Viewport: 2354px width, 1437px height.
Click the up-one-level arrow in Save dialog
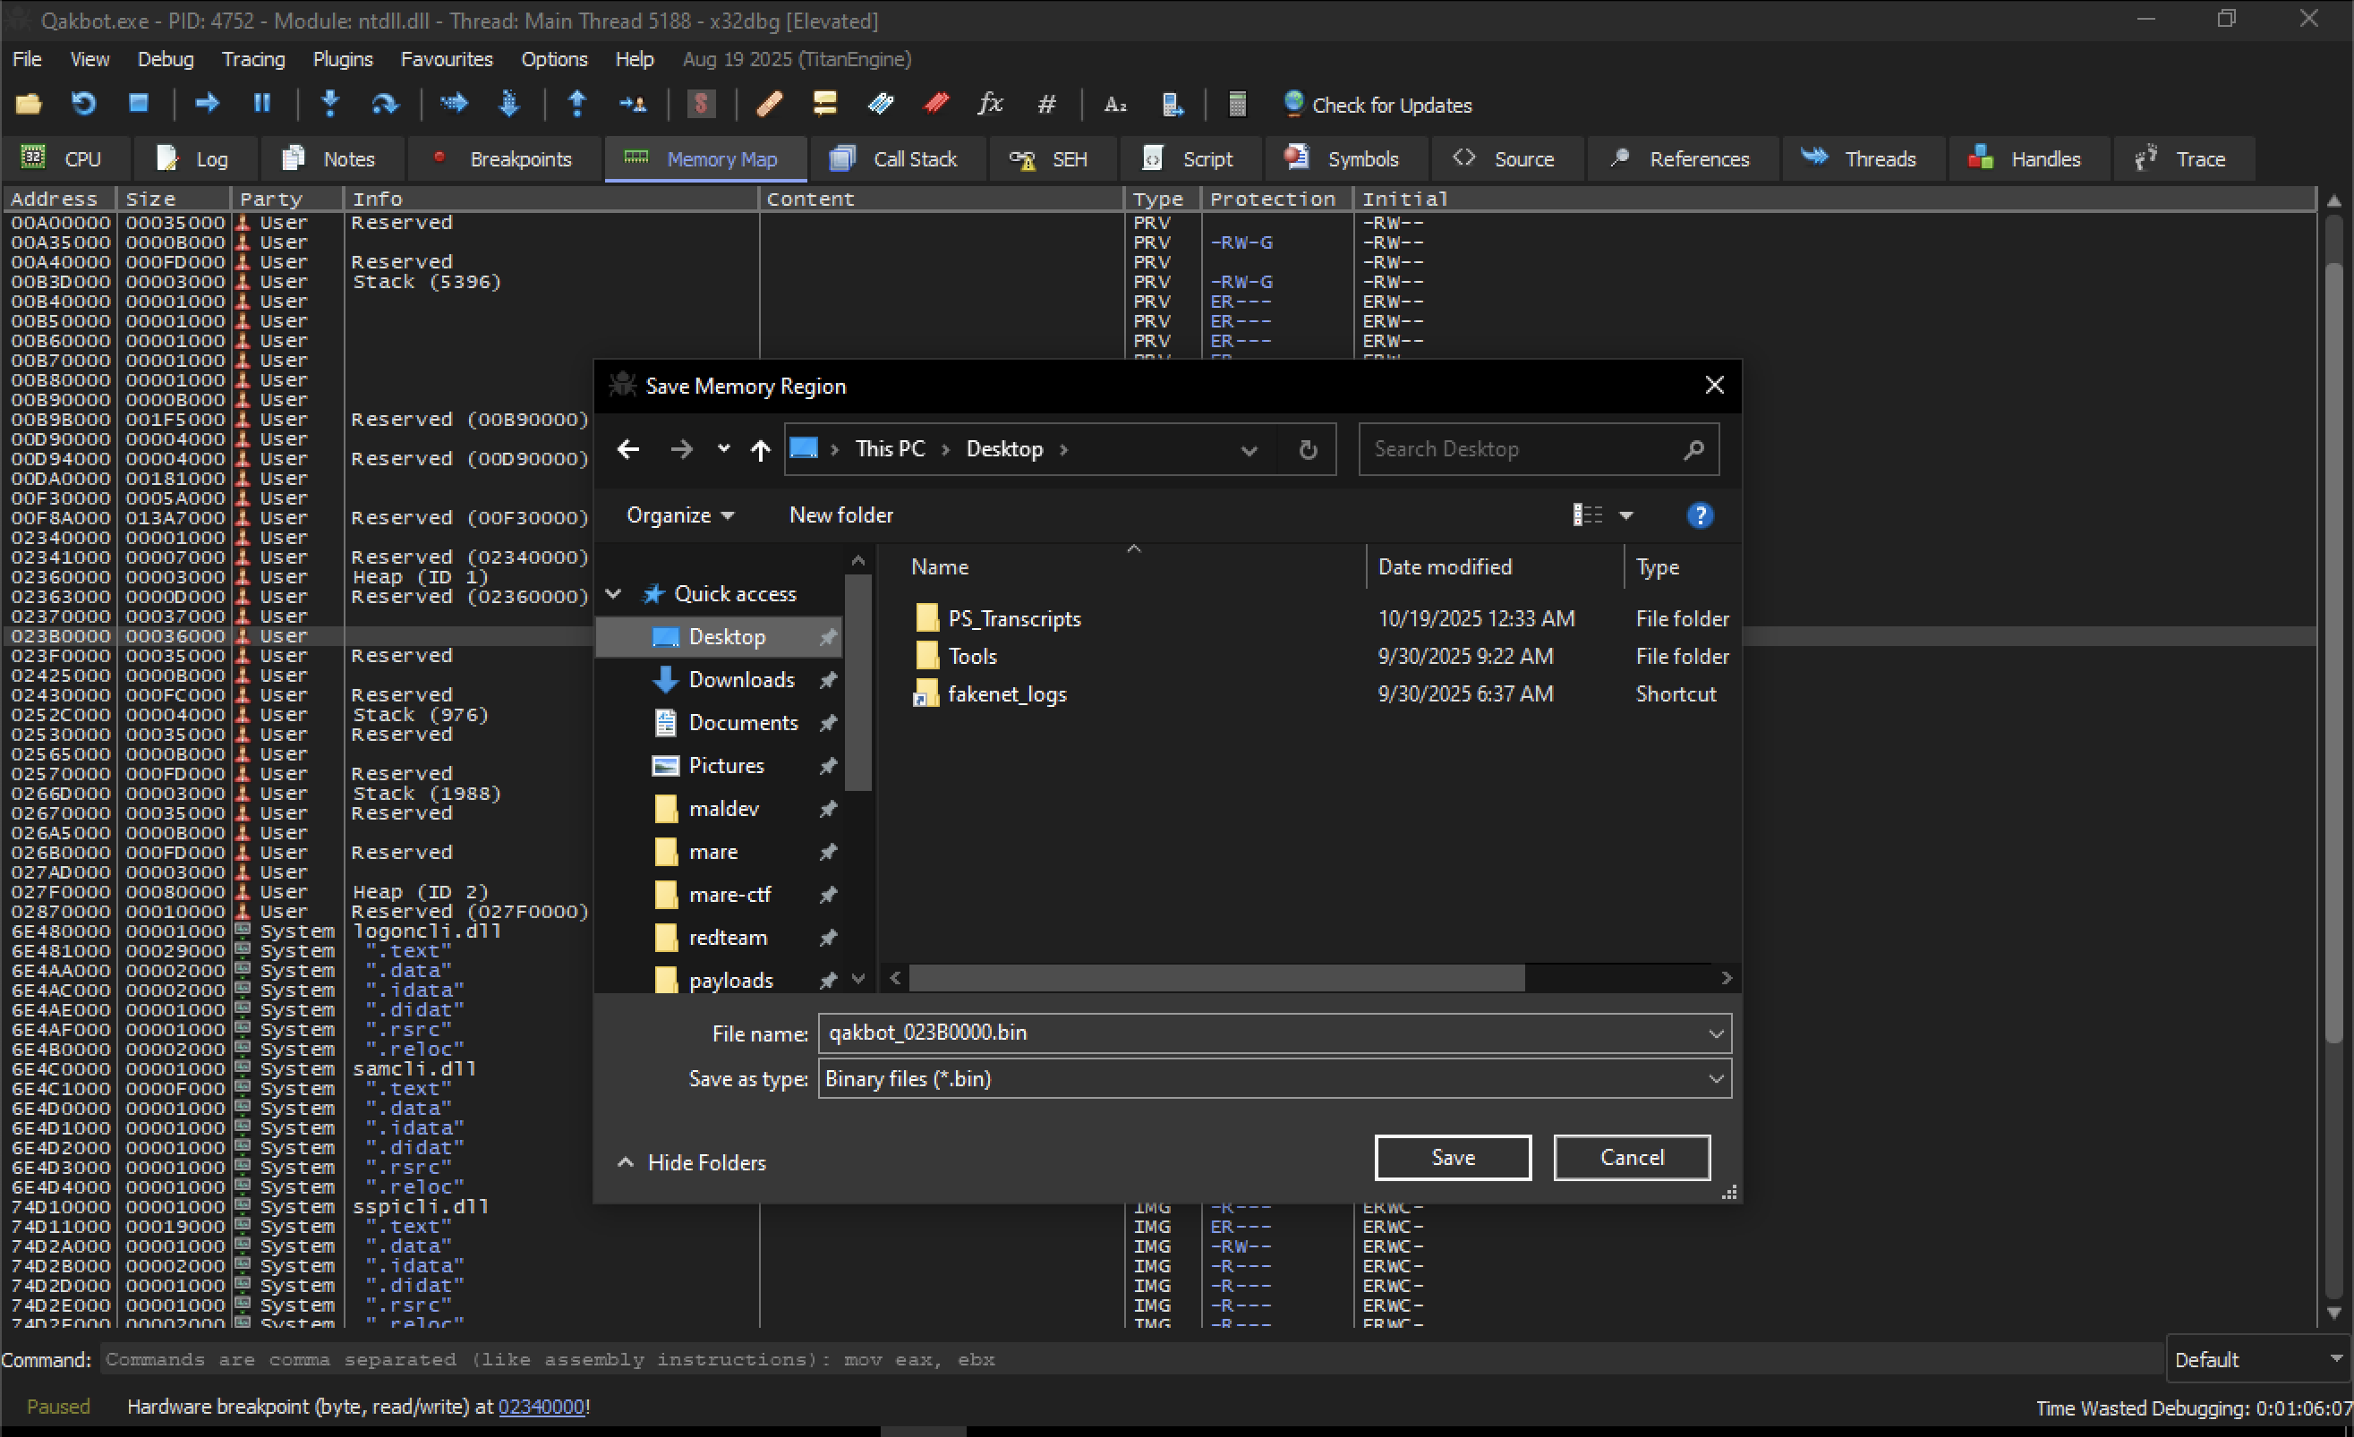pos(760,450)
